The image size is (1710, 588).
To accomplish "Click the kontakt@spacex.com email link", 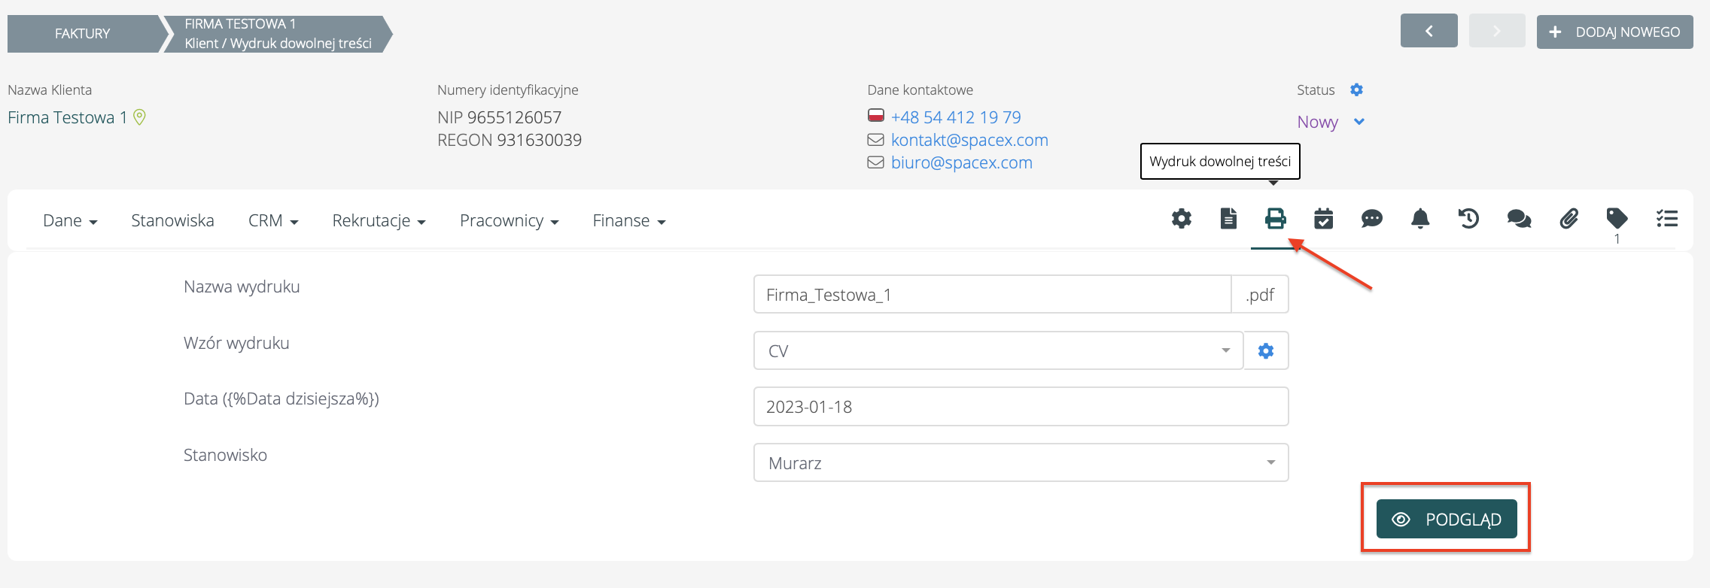I will tap(969, 140).
